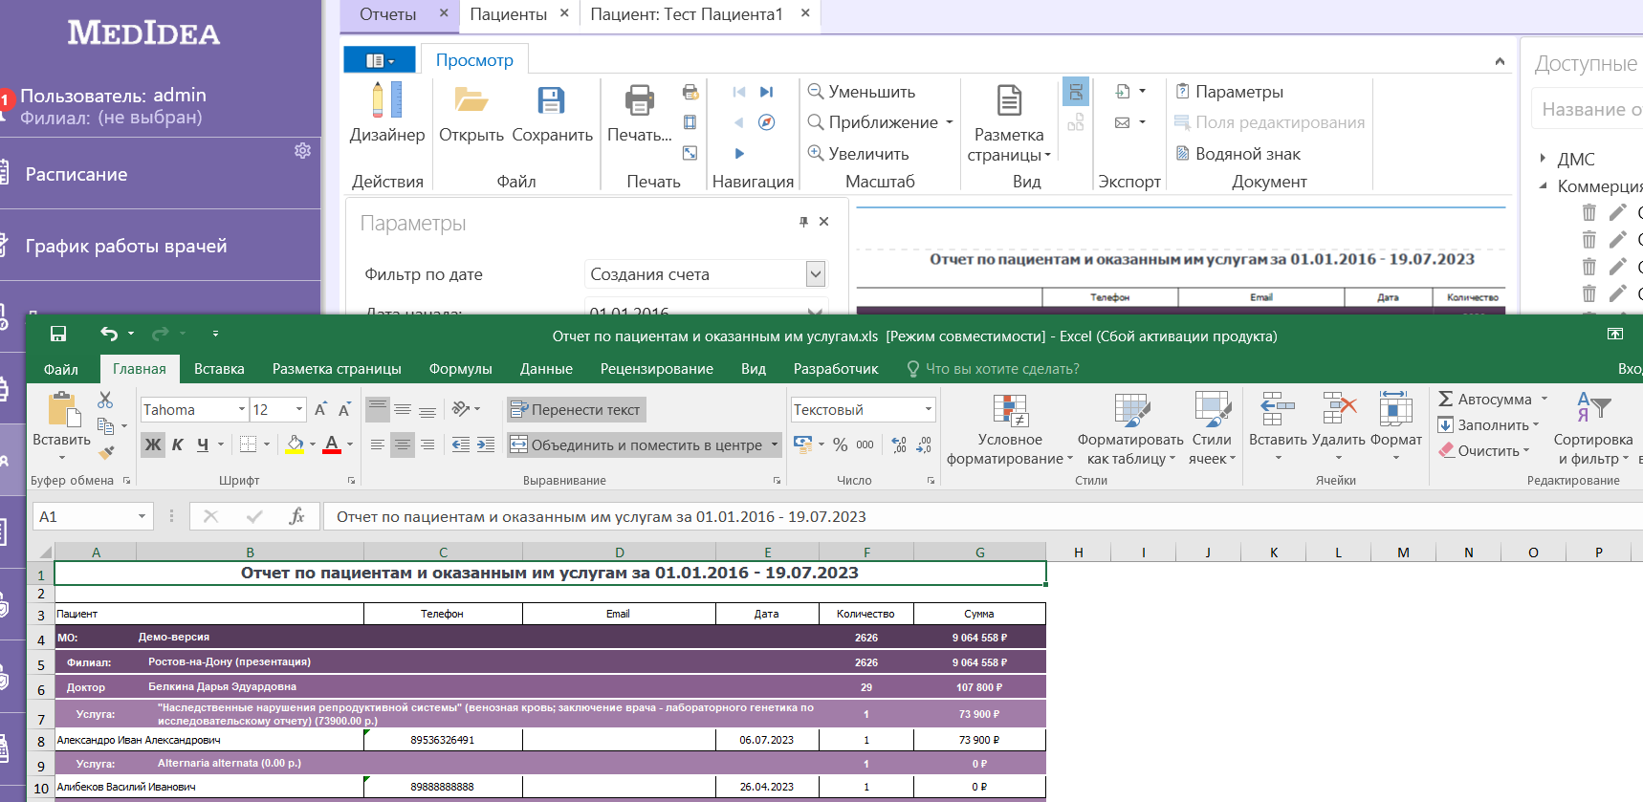1643x802 pixels.
Task: Click the Параметры document button
Action: (x=1229, y=92)
